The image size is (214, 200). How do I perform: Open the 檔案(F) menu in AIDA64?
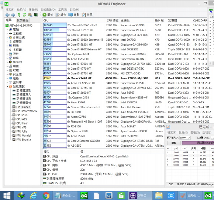coord(10,10)
